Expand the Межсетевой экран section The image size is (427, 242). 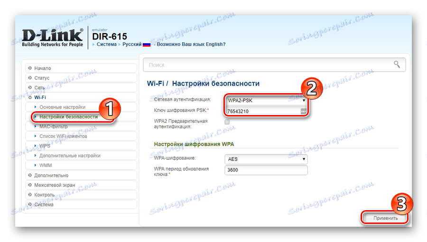[81, 185]
